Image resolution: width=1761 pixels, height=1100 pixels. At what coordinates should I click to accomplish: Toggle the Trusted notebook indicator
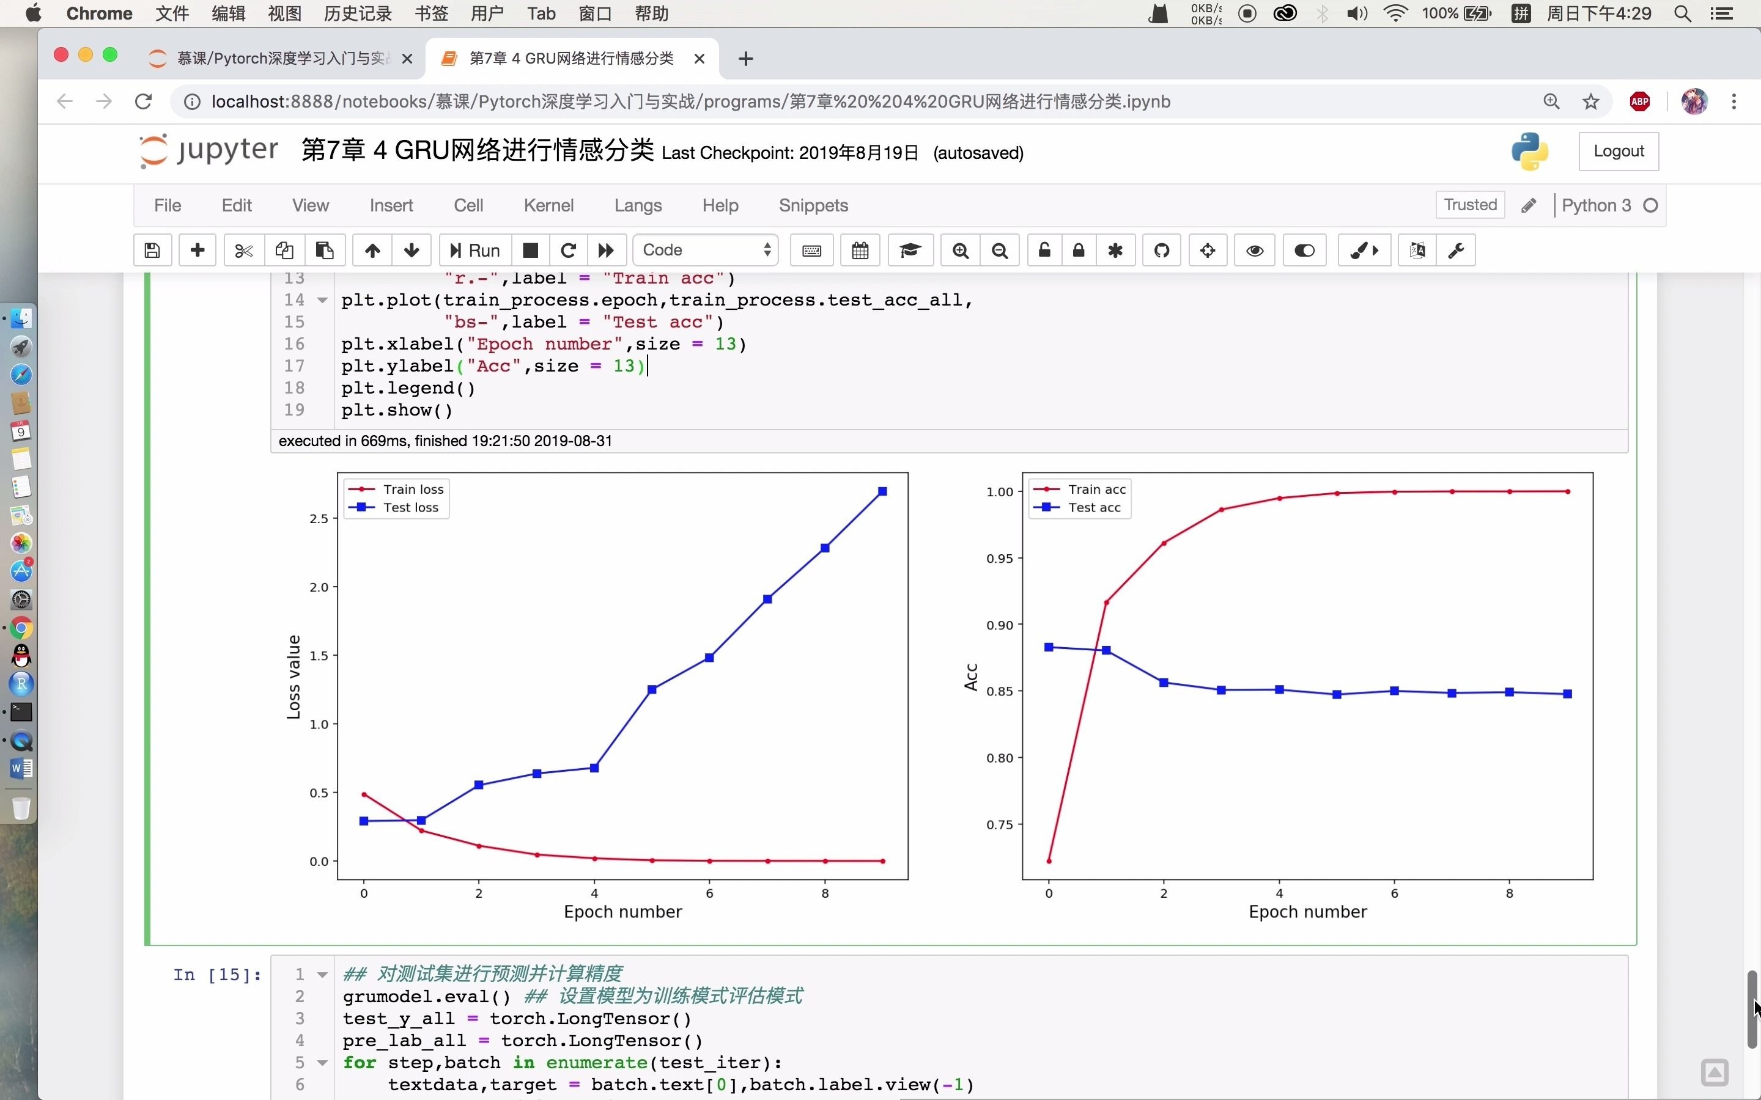[x=1470, y=205]
